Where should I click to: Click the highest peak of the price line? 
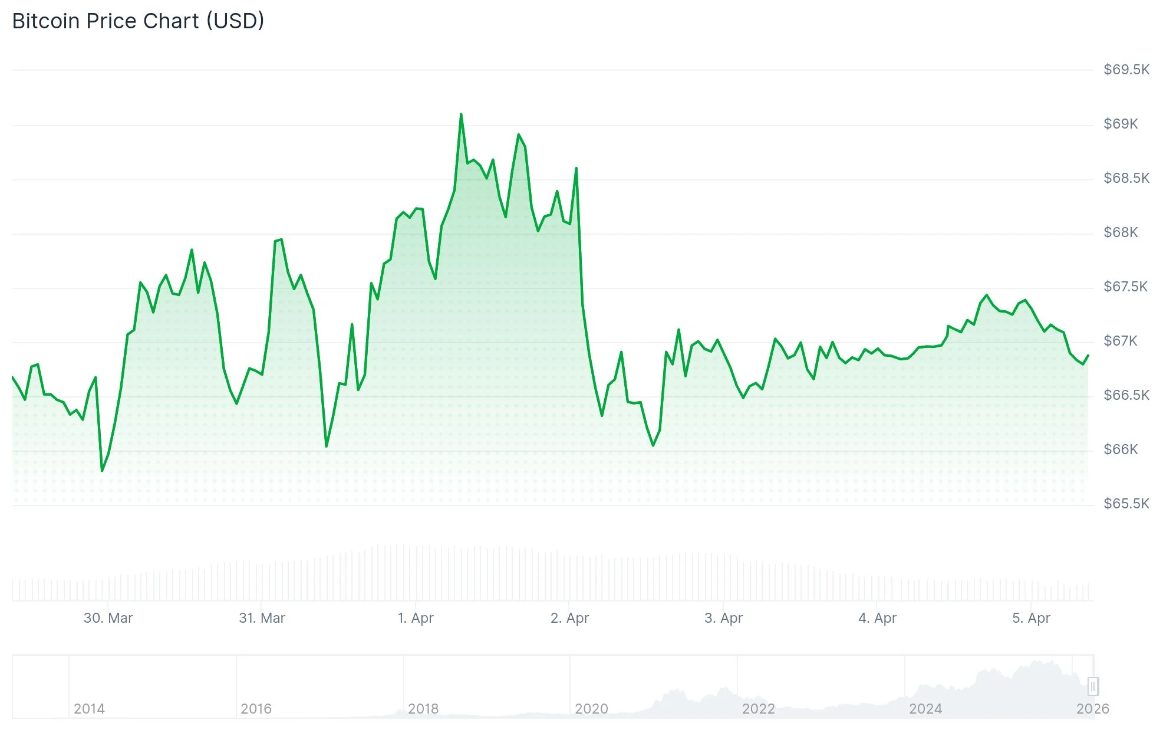click(461, 114)
